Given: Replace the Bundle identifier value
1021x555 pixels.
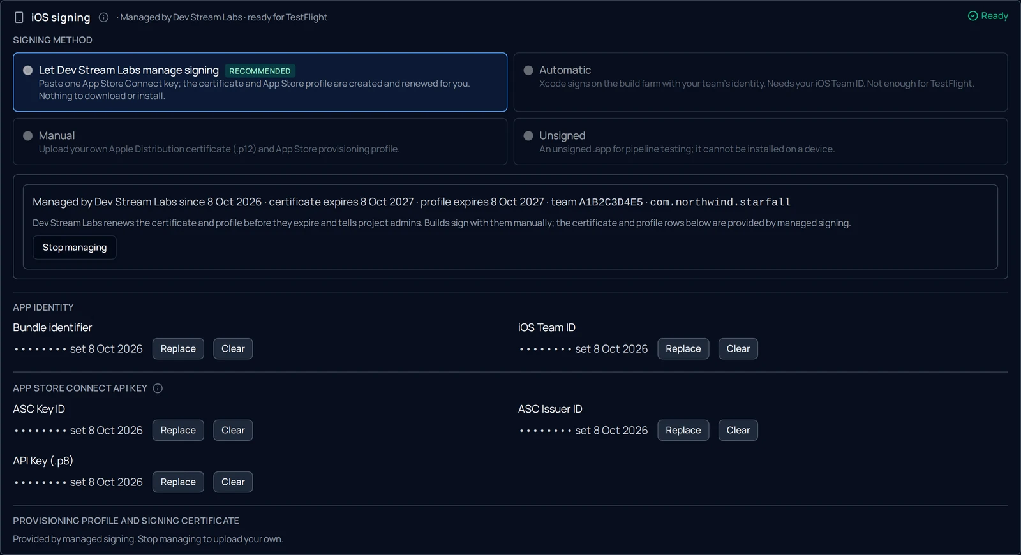Looking at the screenshot, I should 178,349.
